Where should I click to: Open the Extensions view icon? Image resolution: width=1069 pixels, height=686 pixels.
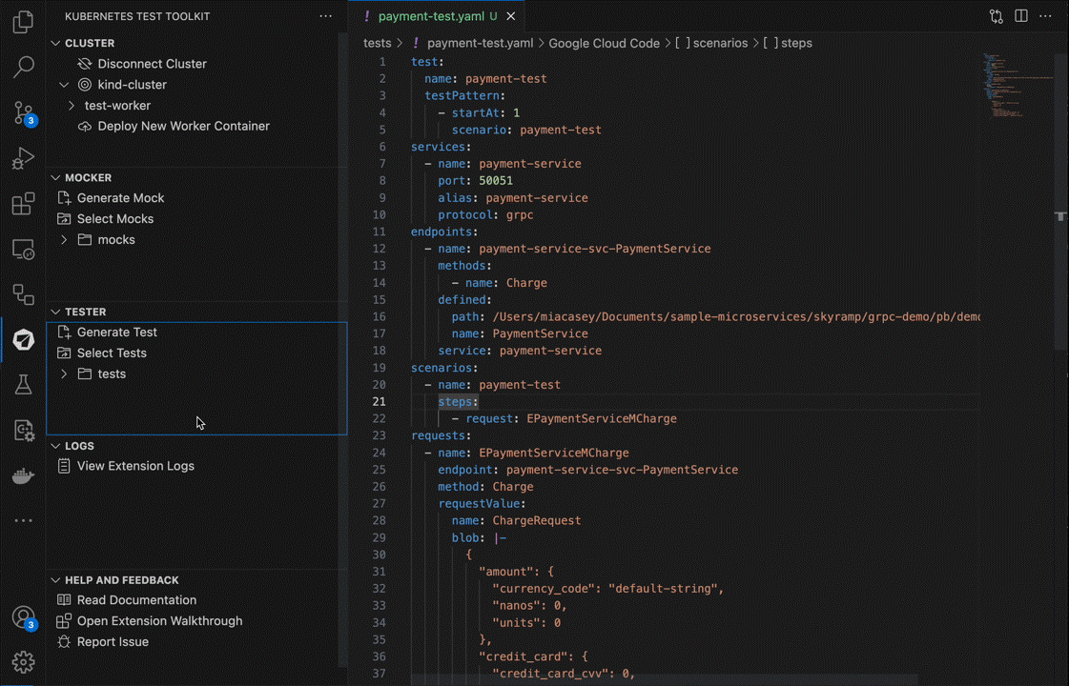pos(23,204)
